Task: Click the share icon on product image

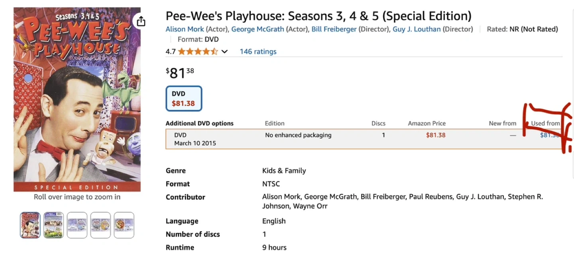Action: [x=141, y=21]
